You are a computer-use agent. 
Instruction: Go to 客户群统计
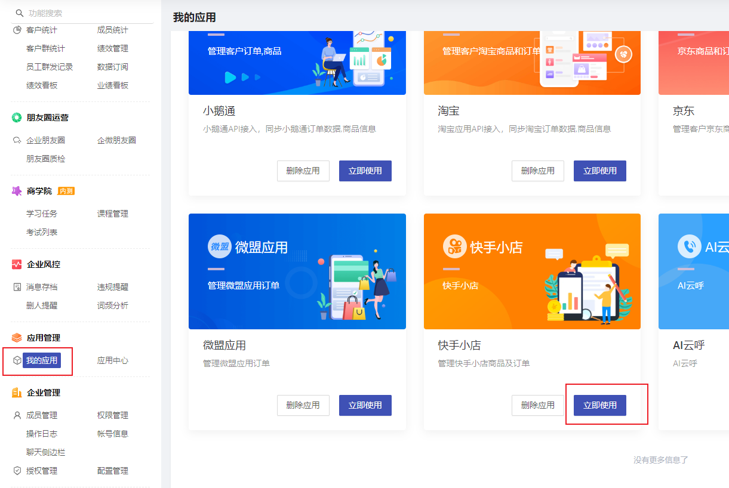coord(45,48)
